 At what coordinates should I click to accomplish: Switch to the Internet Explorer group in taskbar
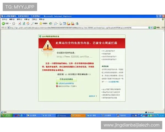[x=64, y=116]
